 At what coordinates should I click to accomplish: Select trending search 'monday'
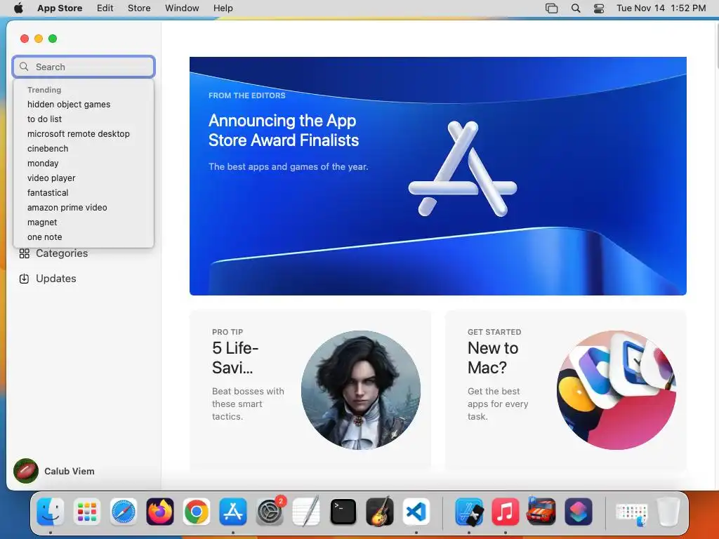click(84, 163)
